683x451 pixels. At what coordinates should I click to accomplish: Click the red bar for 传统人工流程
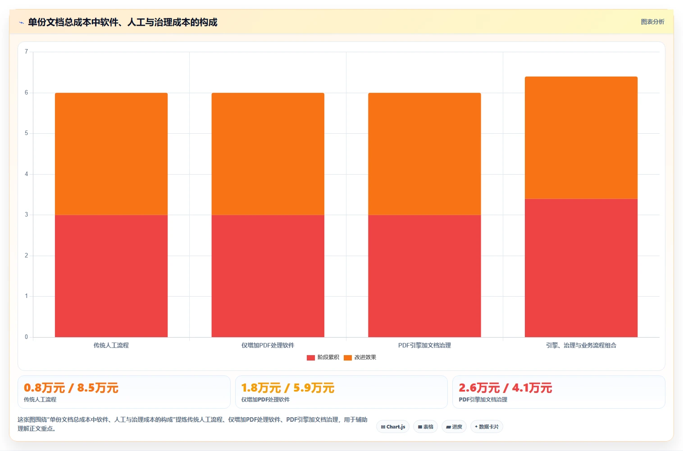(x=111, y=276)
